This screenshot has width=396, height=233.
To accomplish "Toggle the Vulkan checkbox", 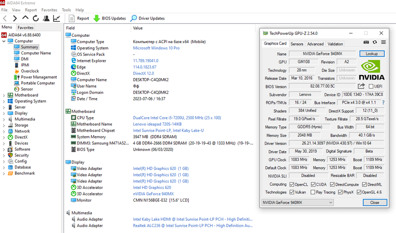I will point(292,192).
